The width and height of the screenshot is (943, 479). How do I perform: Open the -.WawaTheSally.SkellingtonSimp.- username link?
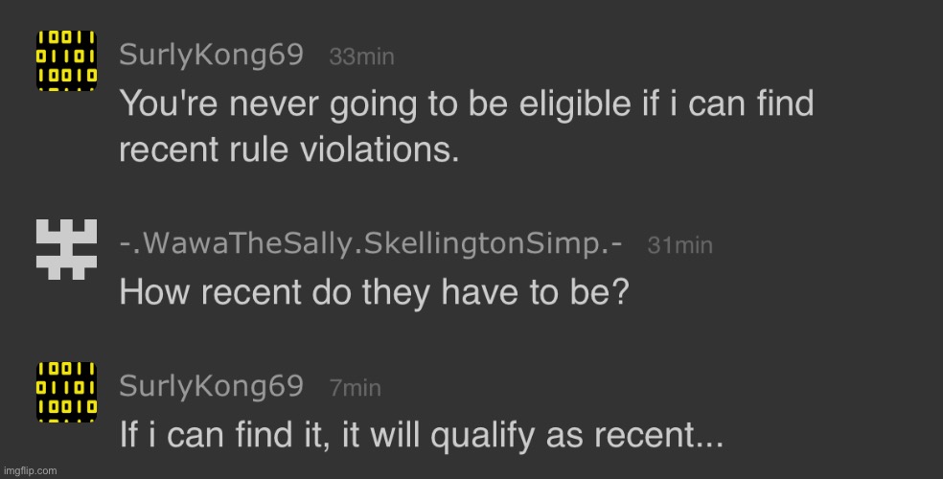point(371,243)
